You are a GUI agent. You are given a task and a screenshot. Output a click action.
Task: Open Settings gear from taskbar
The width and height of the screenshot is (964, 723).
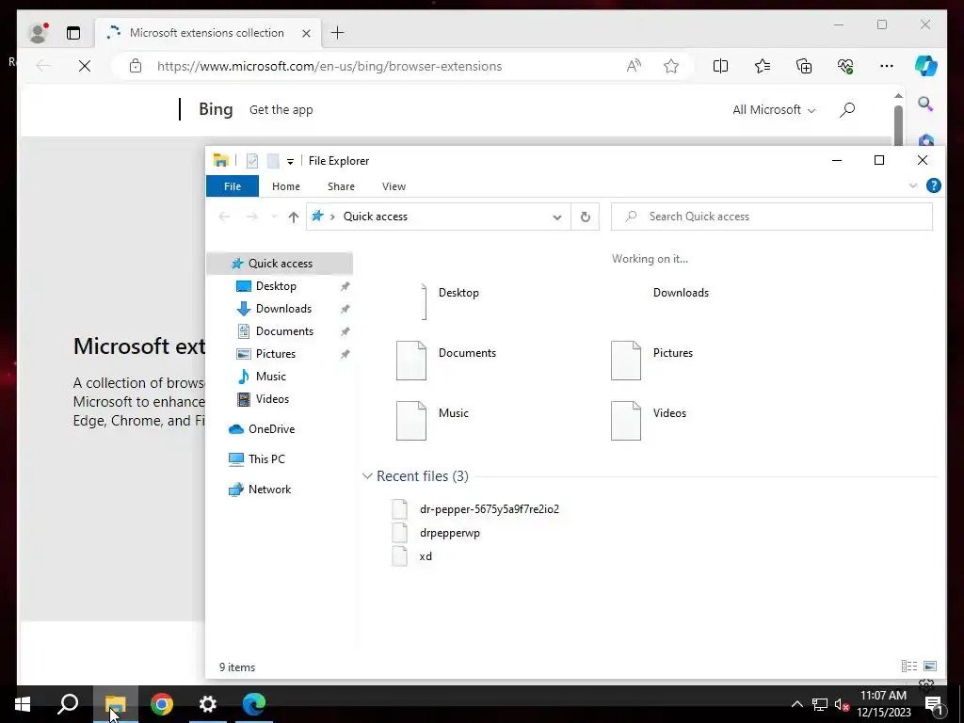click(208, 704)
